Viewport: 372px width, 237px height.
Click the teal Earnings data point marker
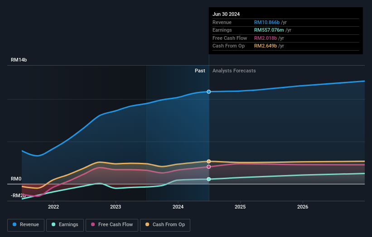pyautogui.click(x=209, y=179)
